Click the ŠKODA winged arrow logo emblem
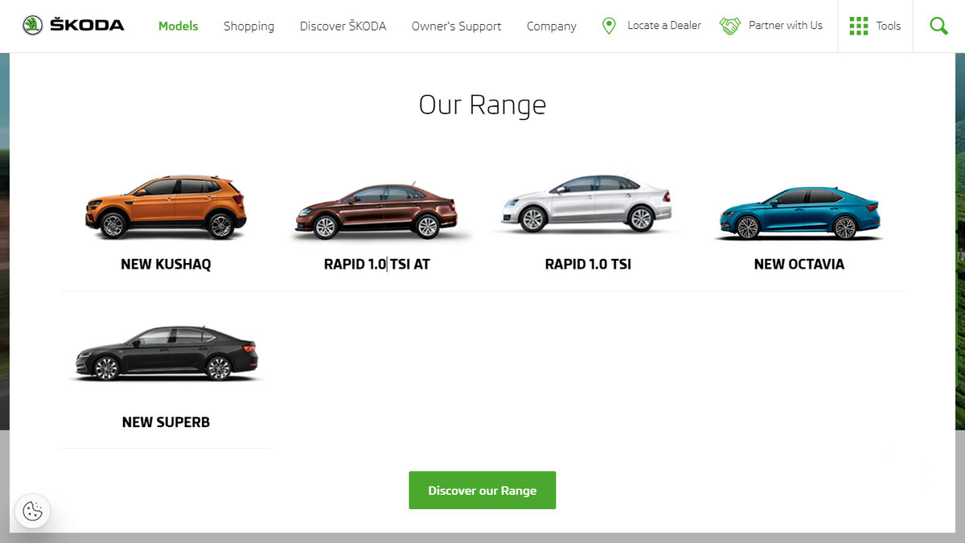This screenshot has width=965, height=543. pos(32,25)
